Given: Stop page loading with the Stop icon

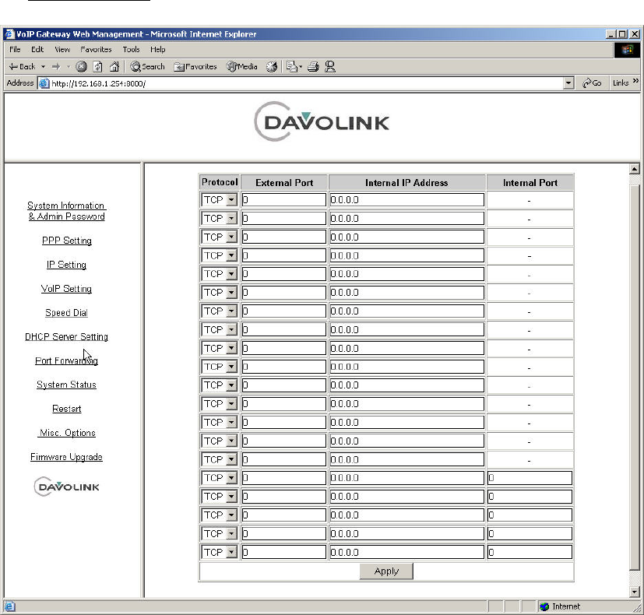Looking at the screenshot, I should pyautogui.click(x=81, y=66).
